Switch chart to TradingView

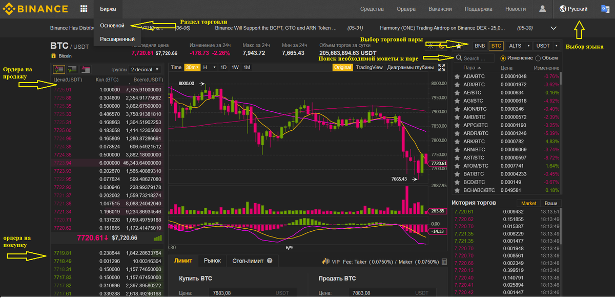pos(370,67)
